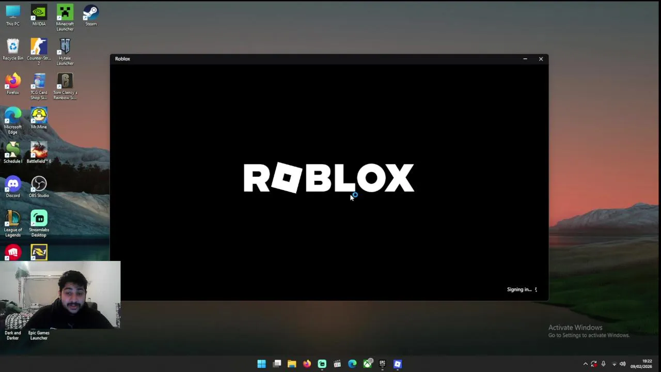661x372 pixels.
Task: Click the Roblox window title text
Action: [x=122, y=59]
